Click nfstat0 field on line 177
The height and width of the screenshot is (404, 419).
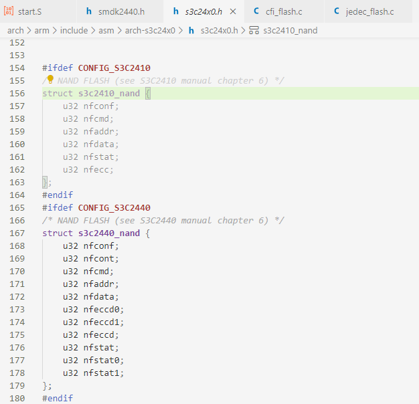tap(101, 361)
